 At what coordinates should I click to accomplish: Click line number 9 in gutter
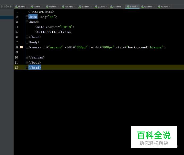click(x=17, y=52)
